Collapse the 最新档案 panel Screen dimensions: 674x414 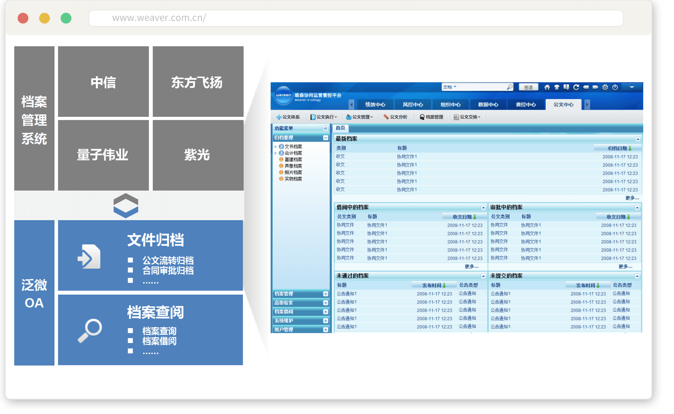pyautogui.click(x=638, y=139)
